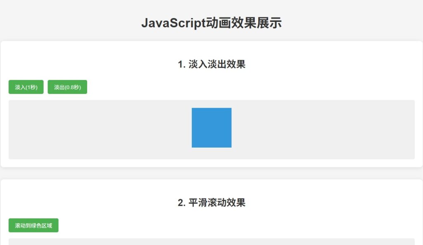This screenshot has width=423, height=245.
Task: Click the text 平滑滚动效果 in second section
Action: point(217,203)
